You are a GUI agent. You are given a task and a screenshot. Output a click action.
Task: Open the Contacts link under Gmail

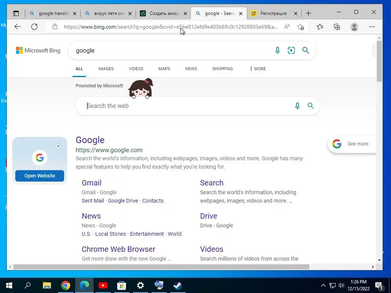coord(153,201)
